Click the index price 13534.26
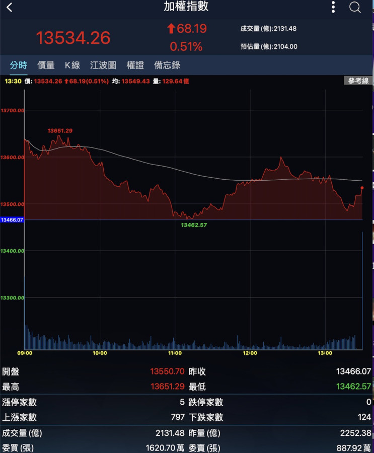This screenshot has width=374, height=453. pyautogui.click(x=73, y=38)
